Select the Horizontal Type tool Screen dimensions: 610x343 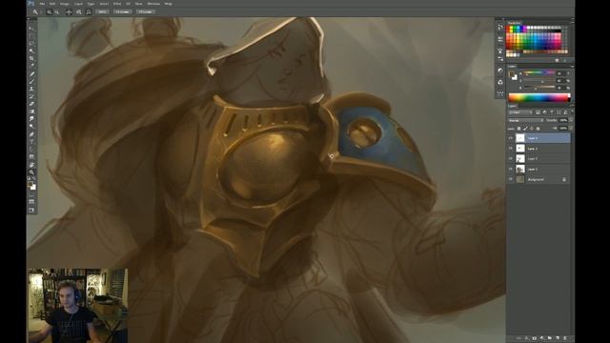point(31,142)
